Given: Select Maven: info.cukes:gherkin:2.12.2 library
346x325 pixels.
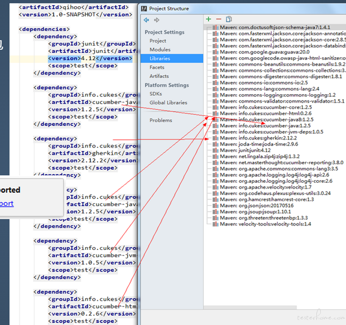Looking at the screenshot, I should pos(258,138).
